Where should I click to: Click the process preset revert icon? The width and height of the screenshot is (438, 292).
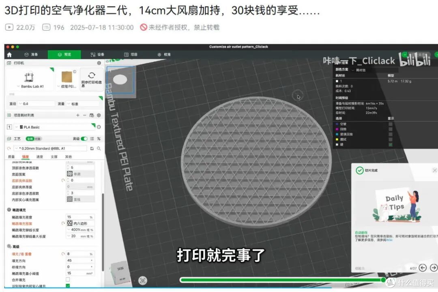[x=9, y=148]
